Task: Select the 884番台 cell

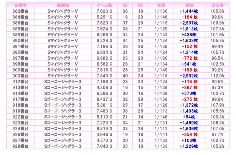Action: 20,17
